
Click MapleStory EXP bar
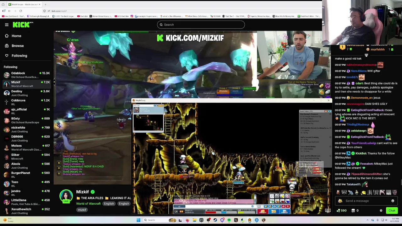coord(246,213)
